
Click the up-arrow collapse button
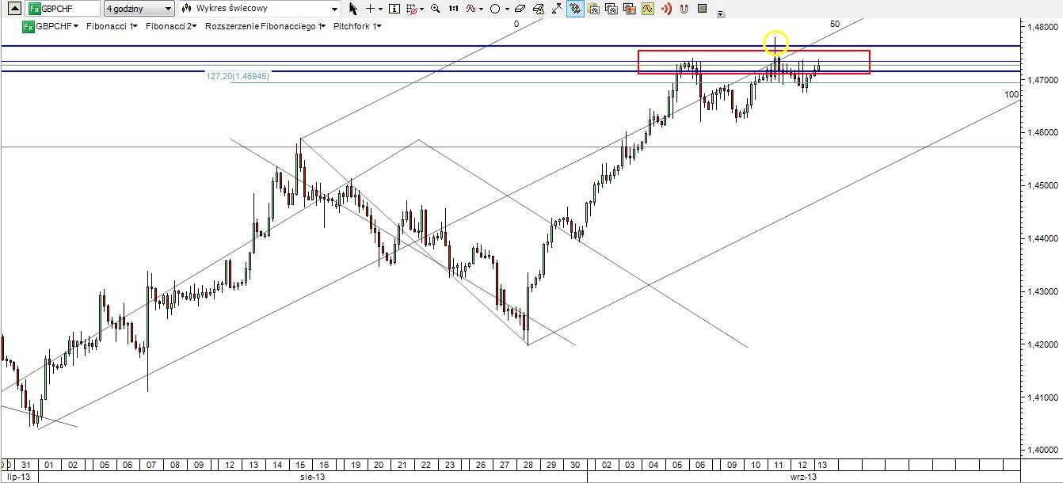[x=13, y=9]
